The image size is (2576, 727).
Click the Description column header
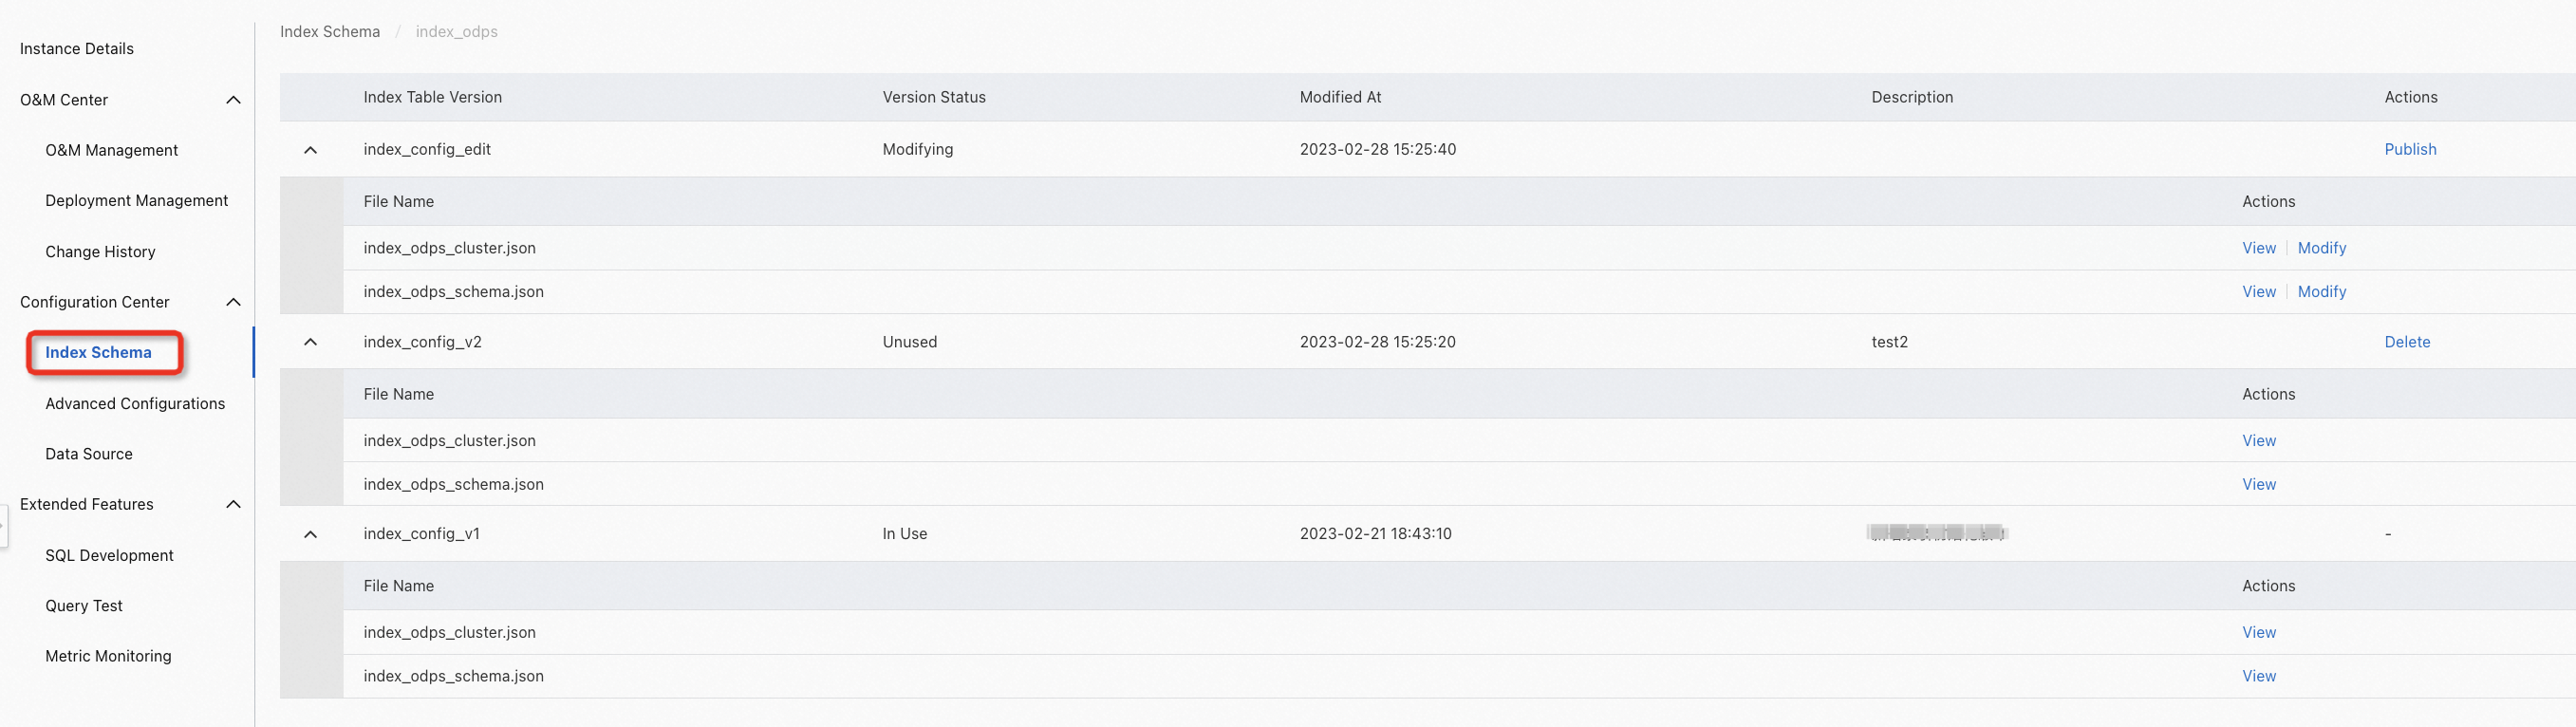point(1911,97)
